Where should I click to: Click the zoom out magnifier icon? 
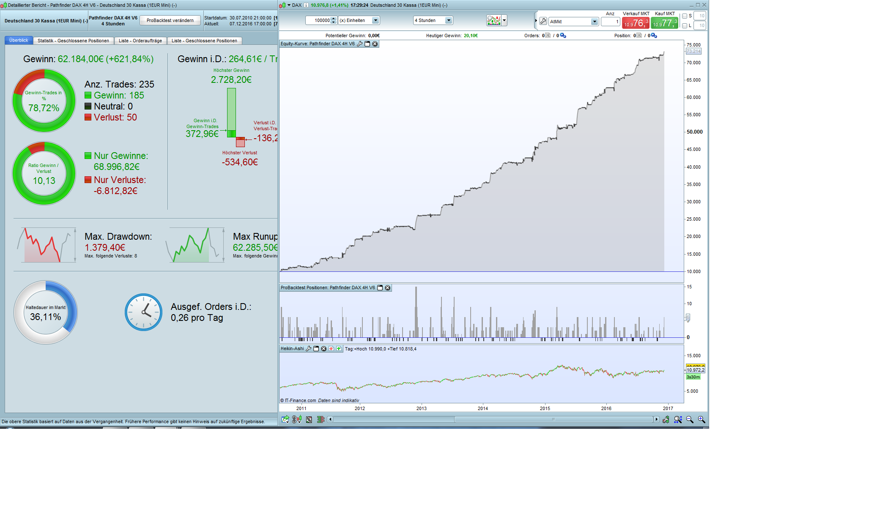[690, 419]
